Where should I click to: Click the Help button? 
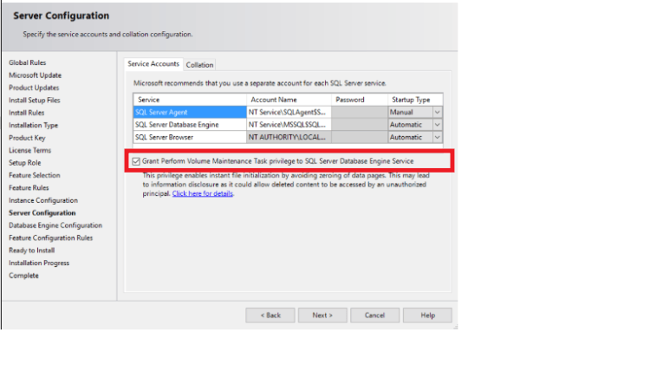[427, 316]
